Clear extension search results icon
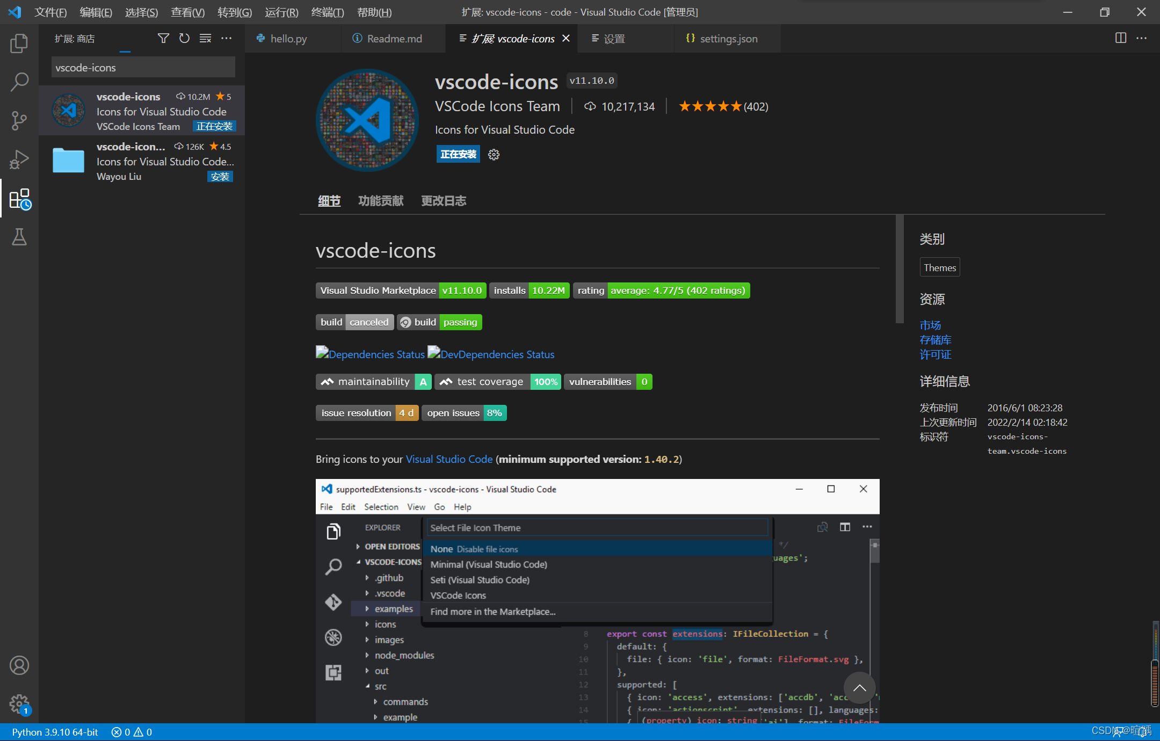The image size is (1160, 741). [x=205, y=38]
